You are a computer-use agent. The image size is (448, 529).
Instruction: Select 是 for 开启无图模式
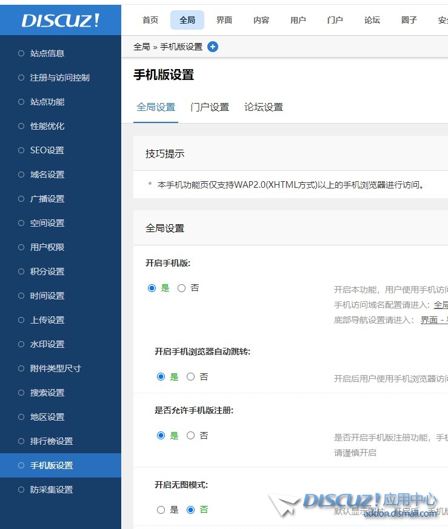coord(161,510)
